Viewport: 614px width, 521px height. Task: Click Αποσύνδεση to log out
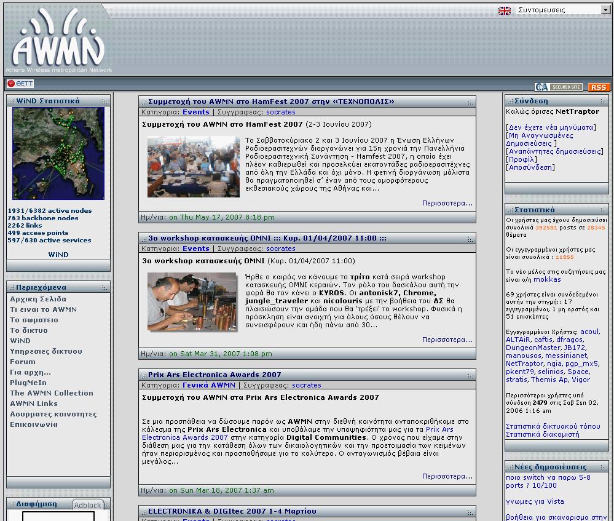(x=530, y=167)
